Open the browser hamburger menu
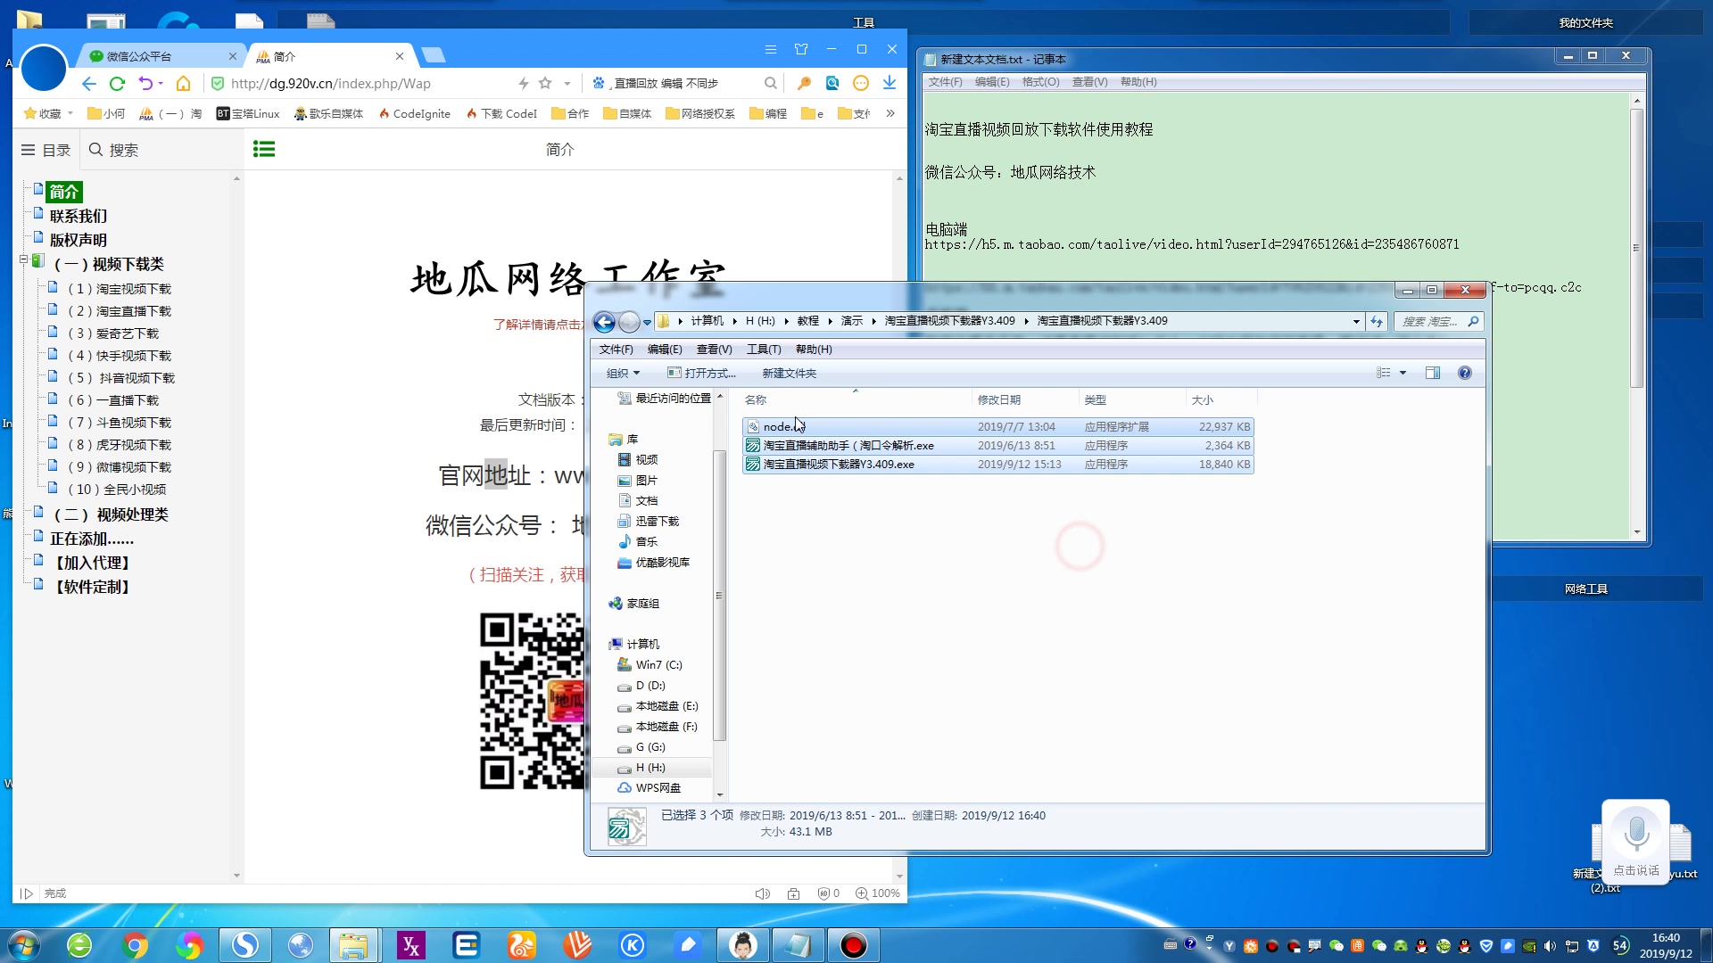Screen dimensions: 1713x963 point(771,50)
